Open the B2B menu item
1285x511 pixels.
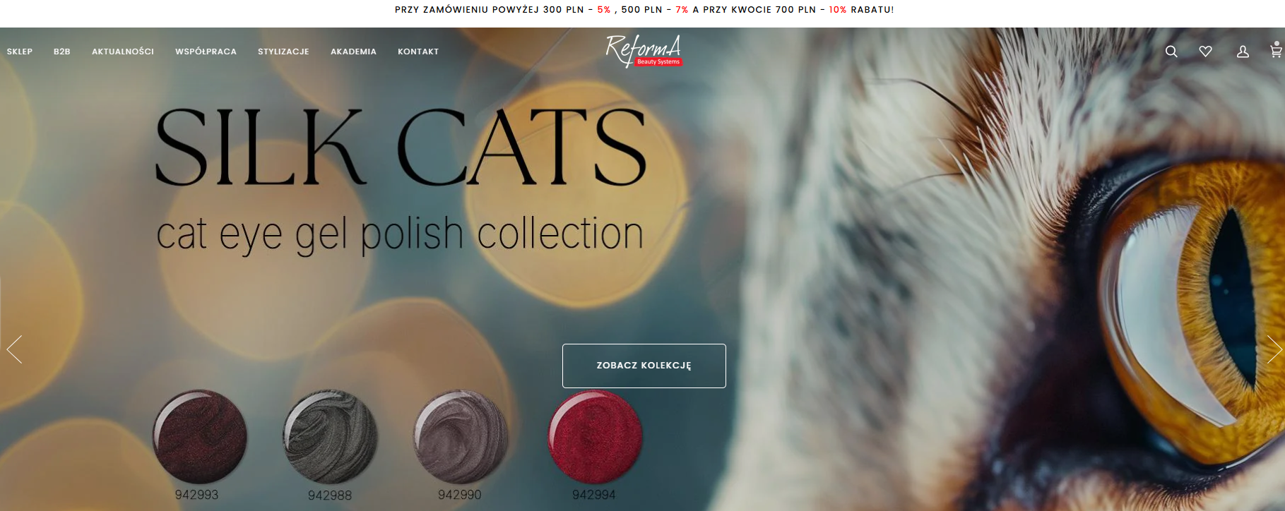(x=62, y=52)
